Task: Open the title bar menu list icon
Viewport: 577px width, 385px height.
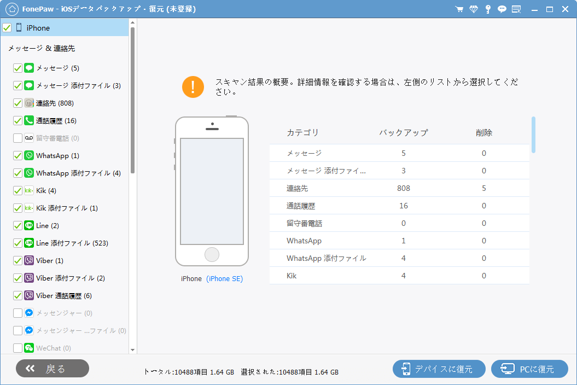Action: 516,9
